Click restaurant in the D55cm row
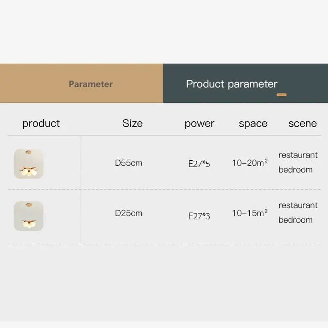This screenshot has height=328, width=328. 298,155
